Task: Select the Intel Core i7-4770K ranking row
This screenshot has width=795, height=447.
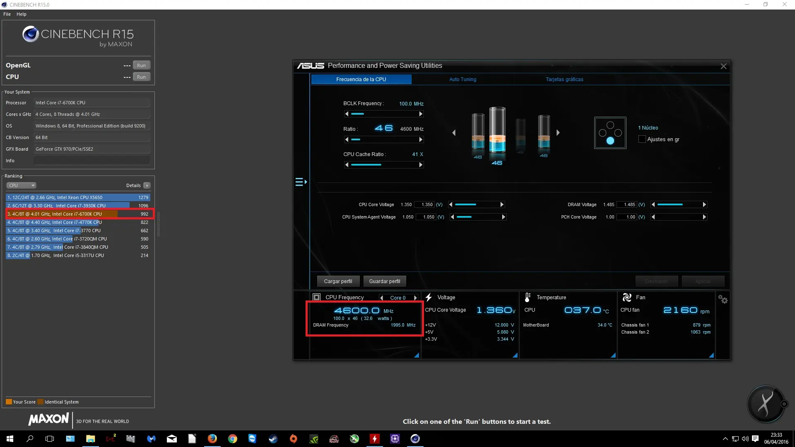Action: [78, 222]
